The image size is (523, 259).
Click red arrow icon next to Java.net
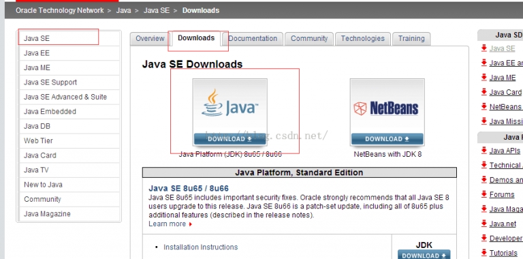[484, 224]
